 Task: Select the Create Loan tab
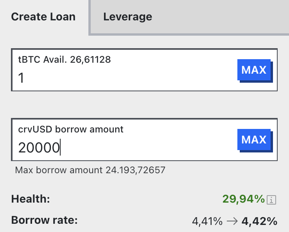(43, 17)
